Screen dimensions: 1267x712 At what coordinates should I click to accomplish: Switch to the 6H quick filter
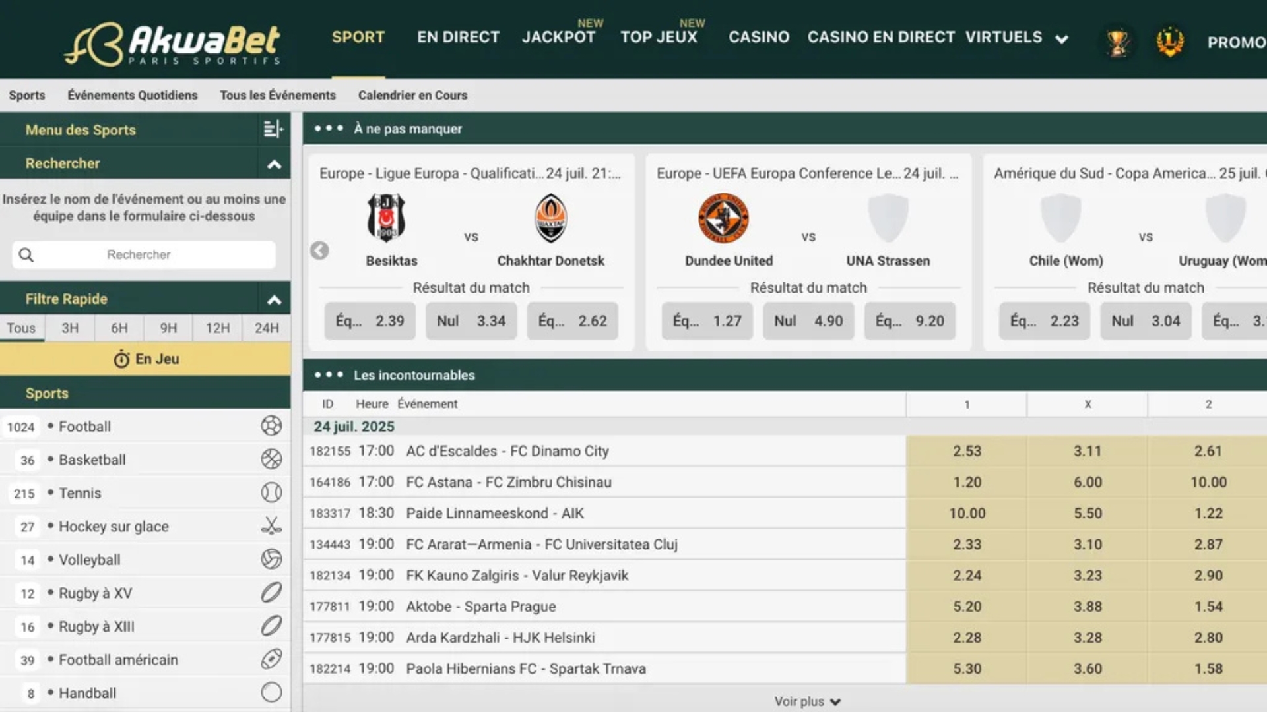click(x=118, y=328)
